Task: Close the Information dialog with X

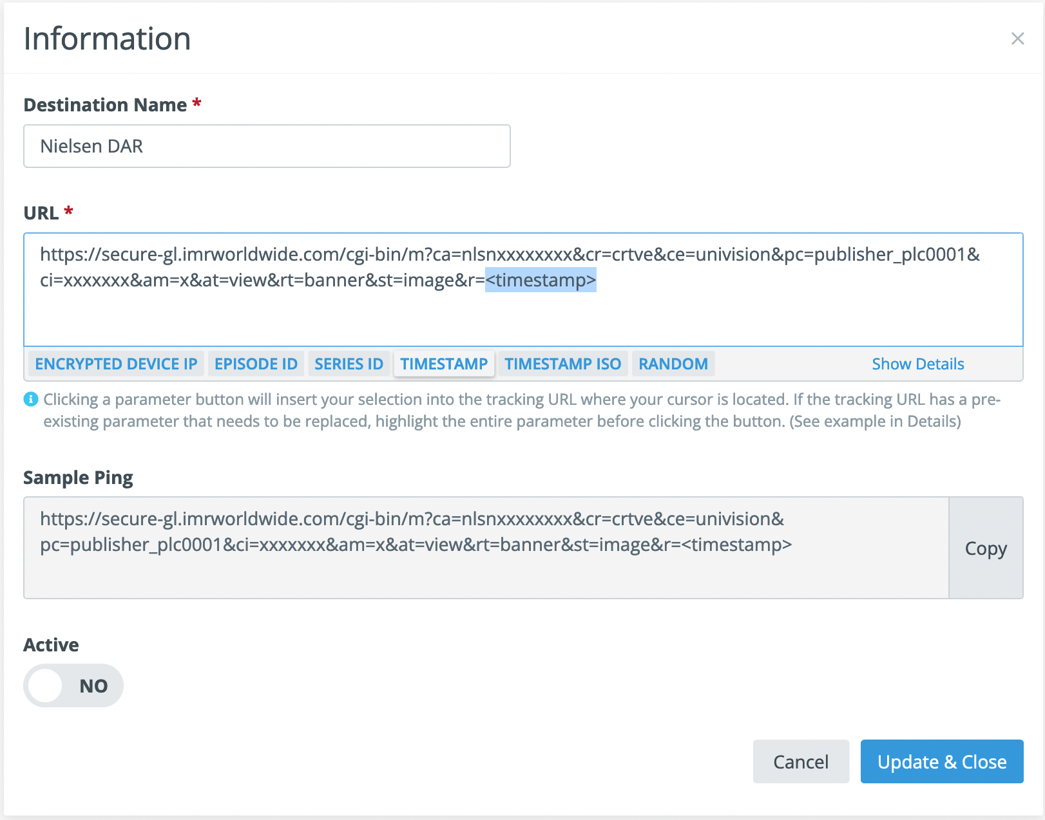Action: click(1017, 39)
